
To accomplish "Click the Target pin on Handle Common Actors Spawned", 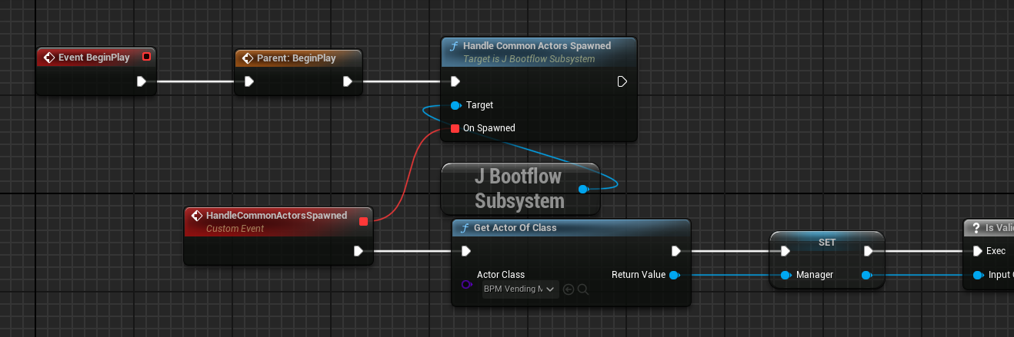I will (x=455, y=105).
